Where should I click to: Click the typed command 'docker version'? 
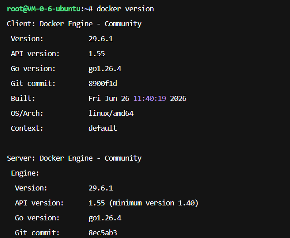[125, 9]
